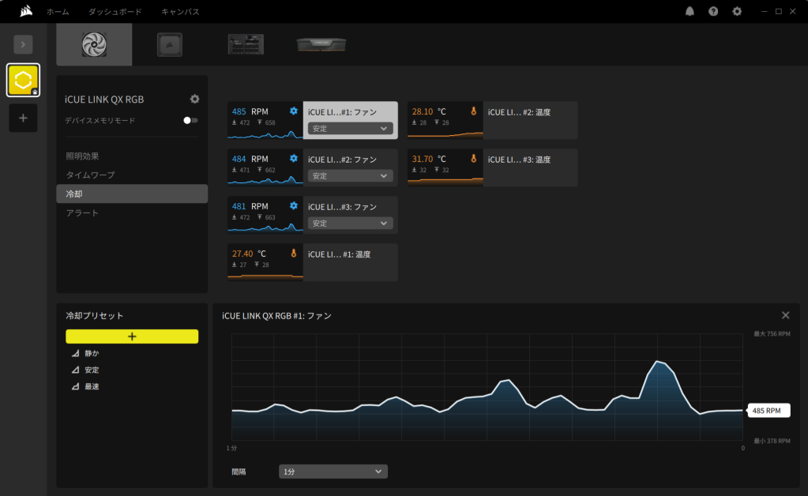This screenshot has width=808, height=496.
Task: Click the gear icon on fan #1 tile
Action: tap(294, 111)
